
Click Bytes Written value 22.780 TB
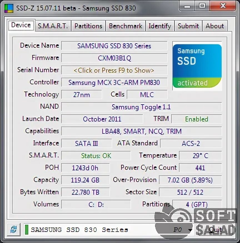click(85, 192)
